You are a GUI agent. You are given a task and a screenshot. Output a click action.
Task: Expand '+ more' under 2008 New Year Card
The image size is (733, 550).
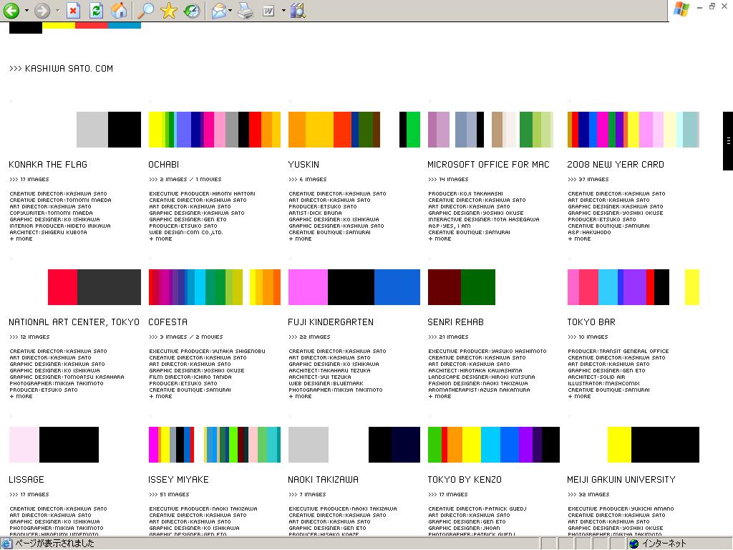tap(579, 239)
